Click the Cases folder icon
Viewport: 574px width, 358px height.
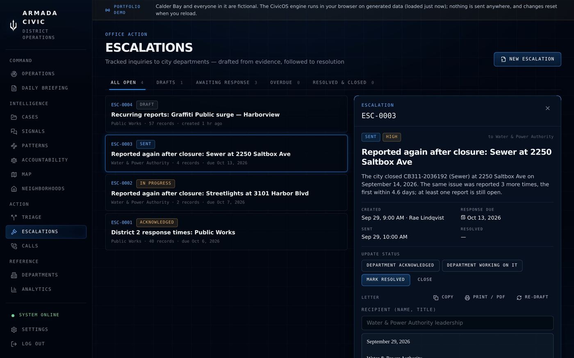pos(14,117)
